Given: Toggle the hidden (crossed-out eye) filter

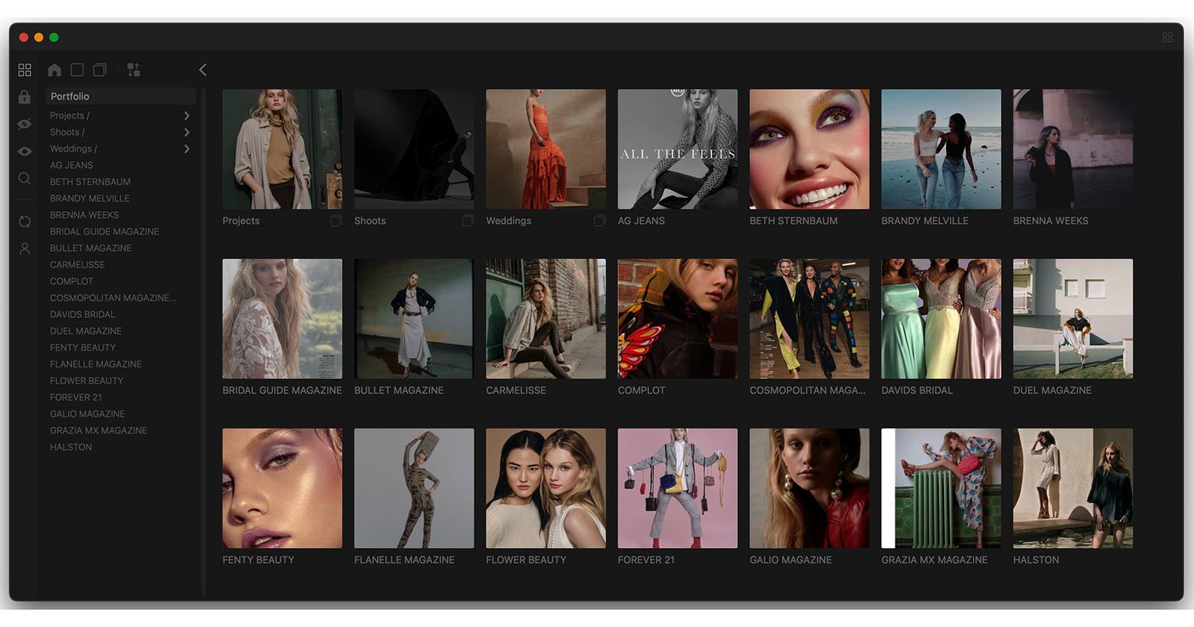Looking at the screenshot, I should tap(25, 124).
